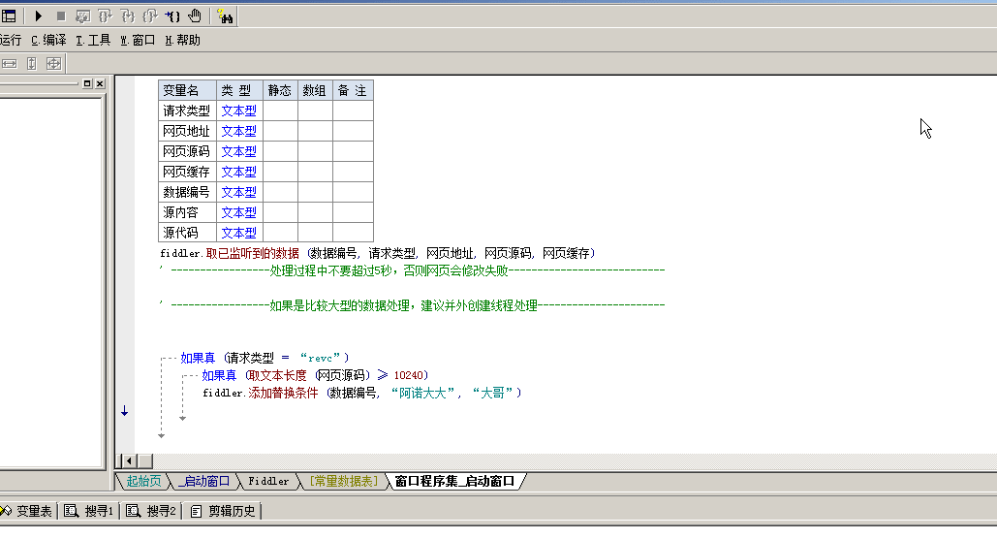Click the comment about 5秒 processing limit

412,270
